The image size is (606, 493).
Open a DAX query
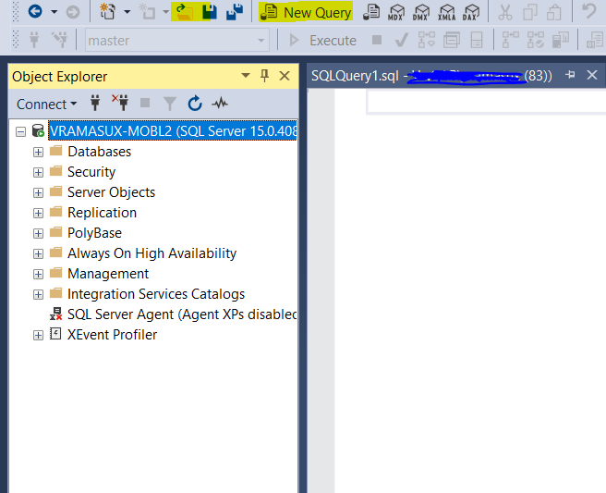point(471,12)
